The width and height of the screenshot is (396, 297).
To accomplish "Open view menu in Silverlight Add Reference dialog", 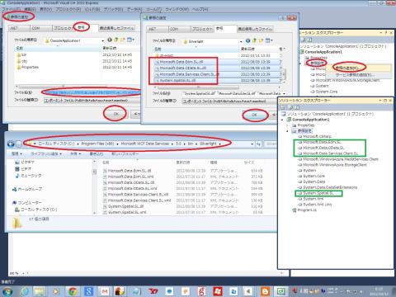I will pos(269,40).
